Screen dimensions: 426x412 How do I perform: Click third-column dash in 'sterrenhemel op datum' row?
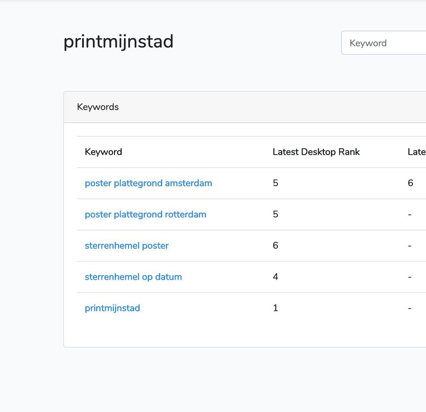point(409,277)
